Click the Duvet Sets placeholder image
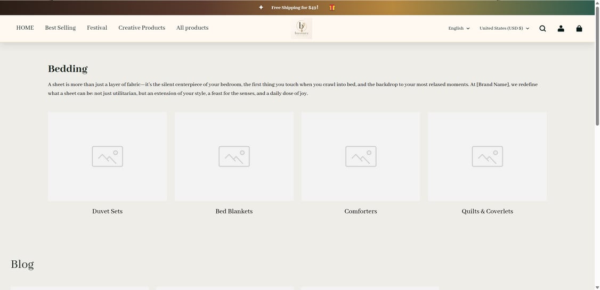Screen dimensions: 600x290 point(108,156)
